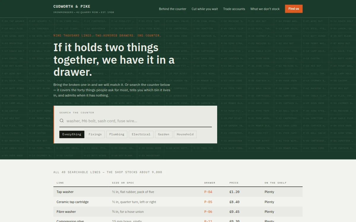This screenshot has height=222, width=356.
Task: Select the Tap washer table row
Action: pyautogui.click(x=178, y=192)
